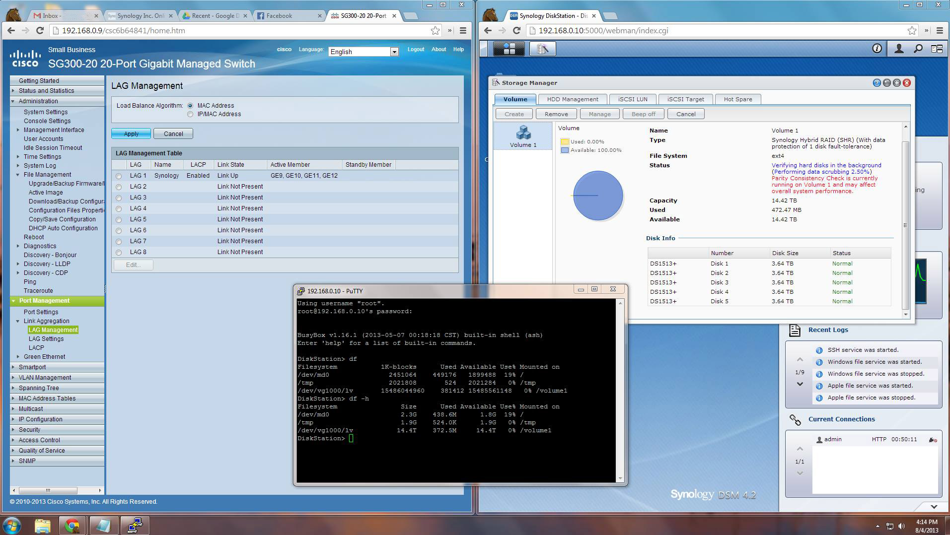This screenshot has height=535, width=950.
Task: Open File Explorer from the taskbar
Action: click(x=43, y=525)
